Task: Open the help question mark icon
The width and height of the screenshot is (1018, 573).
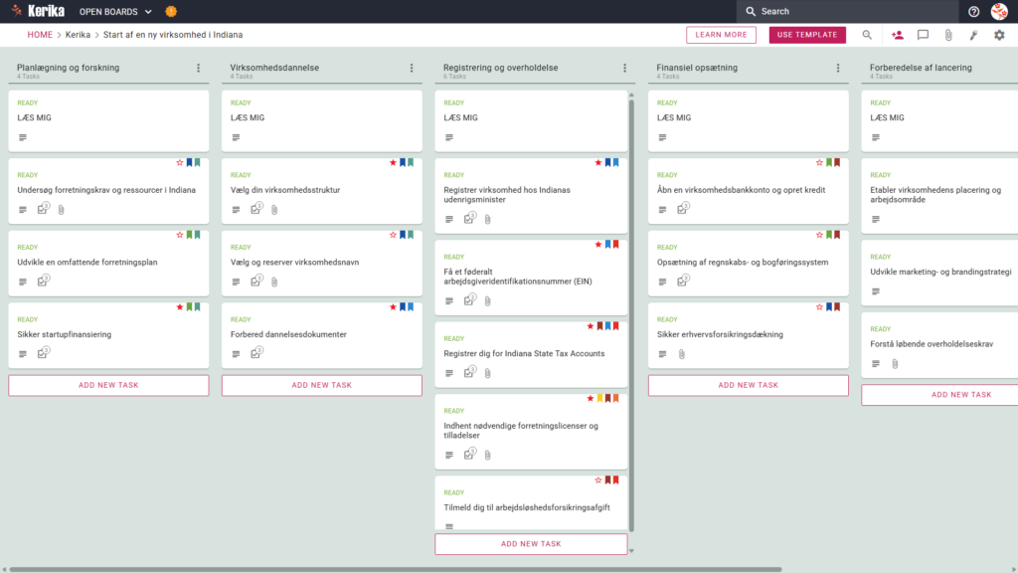Action: (973, 12)
